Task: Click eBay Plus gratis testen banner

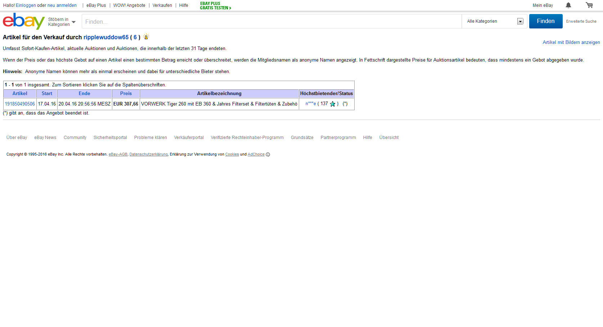Action: [x=216, y=6]
